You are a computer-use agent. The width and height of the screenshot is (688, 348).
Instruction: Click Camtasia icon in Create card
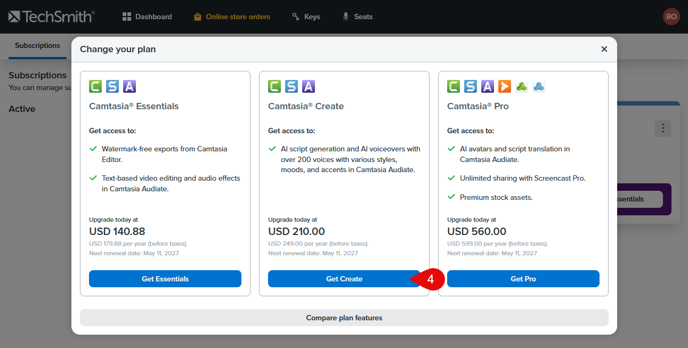[274, 86]
